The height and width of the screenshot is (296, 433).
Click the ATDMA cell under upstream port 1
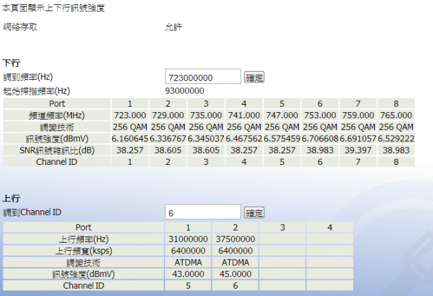(x=188, y=262)
